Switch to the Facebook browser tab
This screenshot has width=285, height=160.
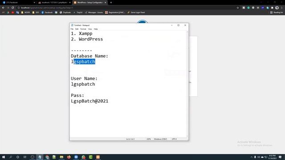click(x=18, y=3)
